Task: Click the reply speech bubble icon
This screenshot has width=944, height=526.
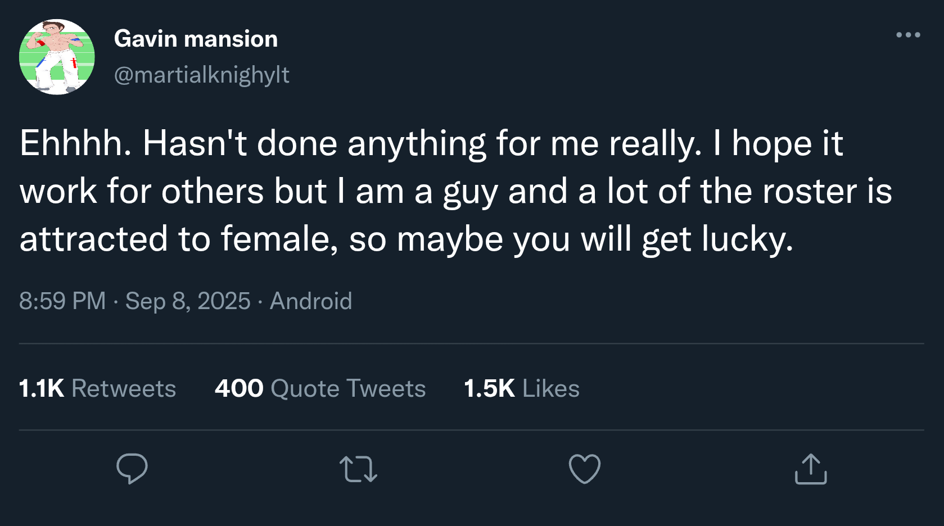Action: coord(132,469)
